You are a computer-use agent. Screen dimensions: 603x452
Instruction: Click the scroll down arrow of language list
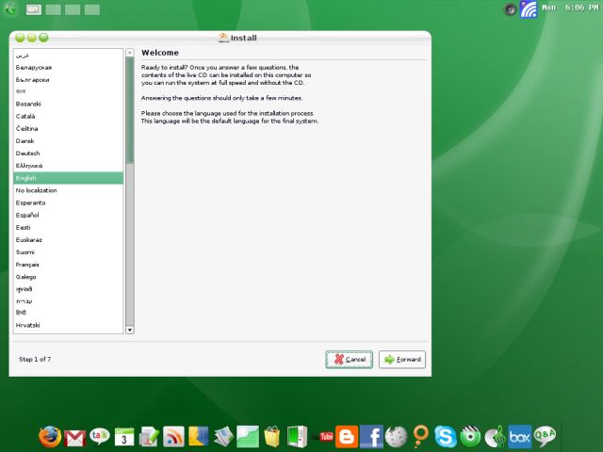pos(130,330)
